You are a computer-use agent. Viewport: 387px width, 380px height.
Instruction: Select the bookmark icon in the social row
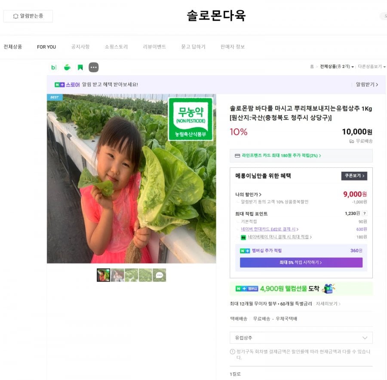click(x=80, y=67)
